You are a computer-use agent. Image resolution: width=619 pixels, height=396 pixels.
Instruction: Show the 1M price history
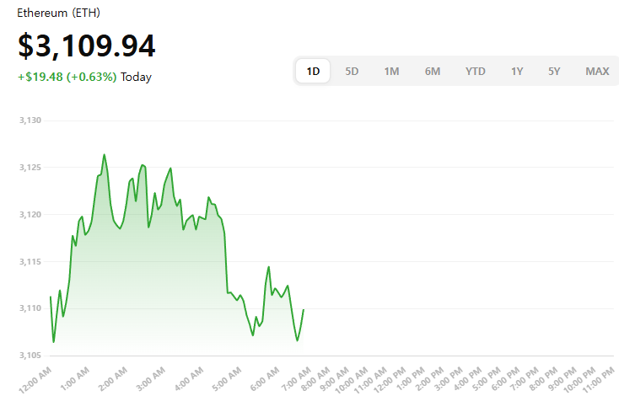click(x=391, y=72)
